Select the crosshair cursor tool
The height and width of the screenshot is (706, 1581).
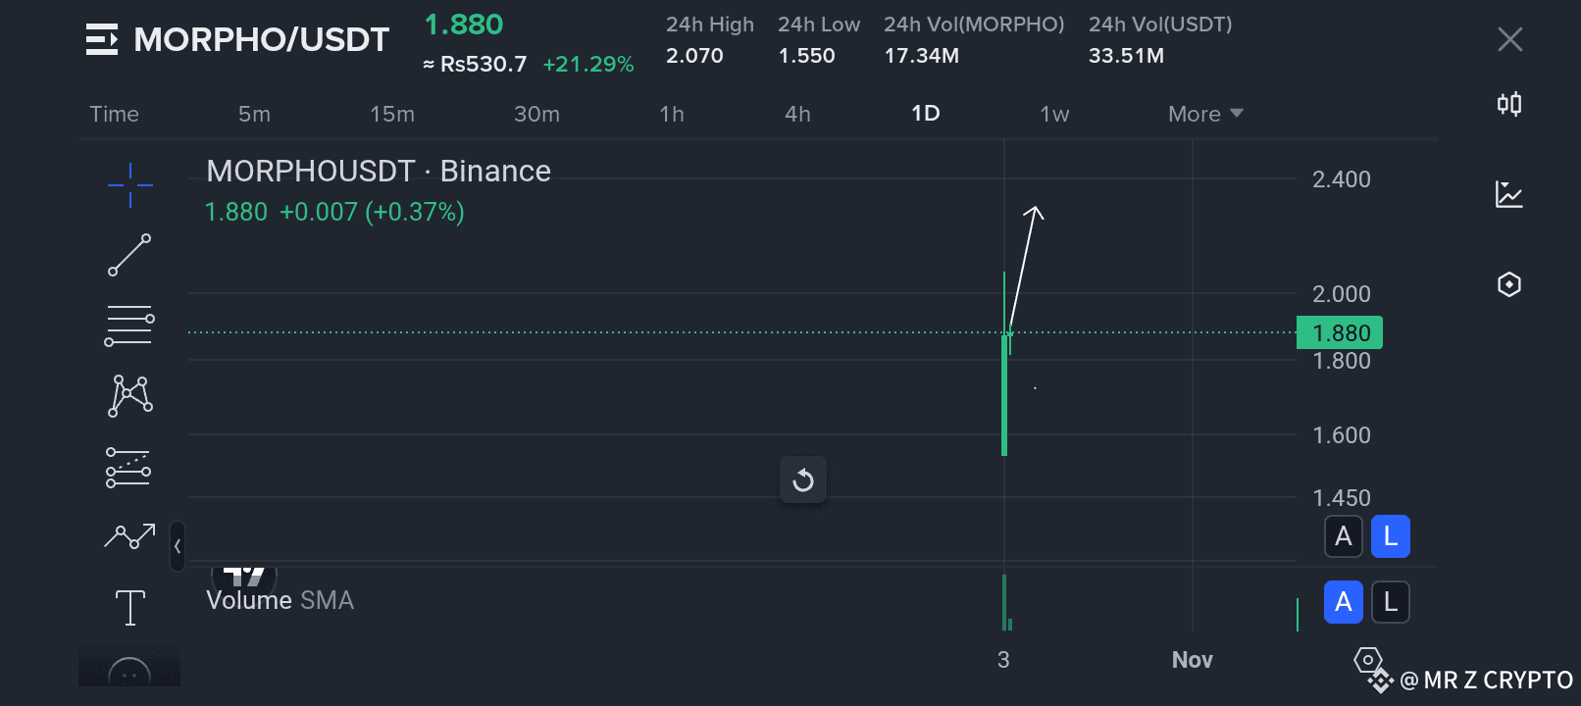pos(129,184)
